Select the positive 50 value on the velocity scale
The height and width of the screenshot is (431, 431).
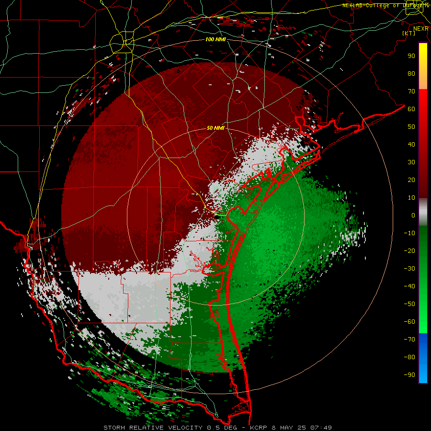pyautogui.click(x=411, y=127)
